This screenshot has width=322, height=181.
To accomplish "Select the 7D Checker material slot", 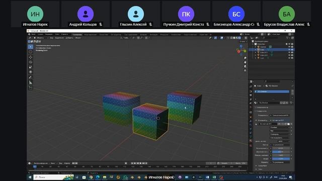I will tap(272, 92).
